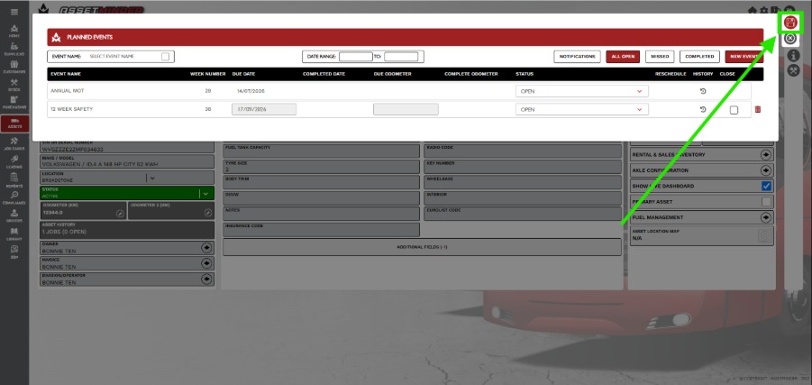Select the 12 Week Safety event name
812x385 pixels.
click(x=71, y=109)
